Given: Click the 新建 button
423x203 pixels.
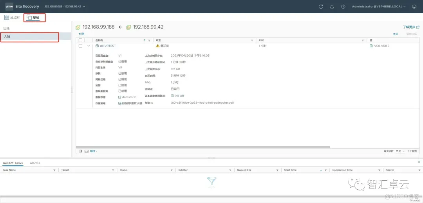Looking at the screenshot, I should click(81, 34).
